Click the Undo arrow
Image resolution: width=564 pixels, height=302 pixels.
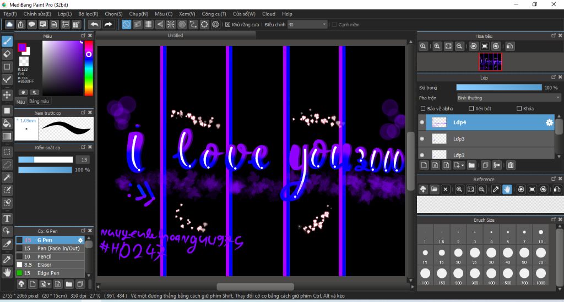(95, 24)
